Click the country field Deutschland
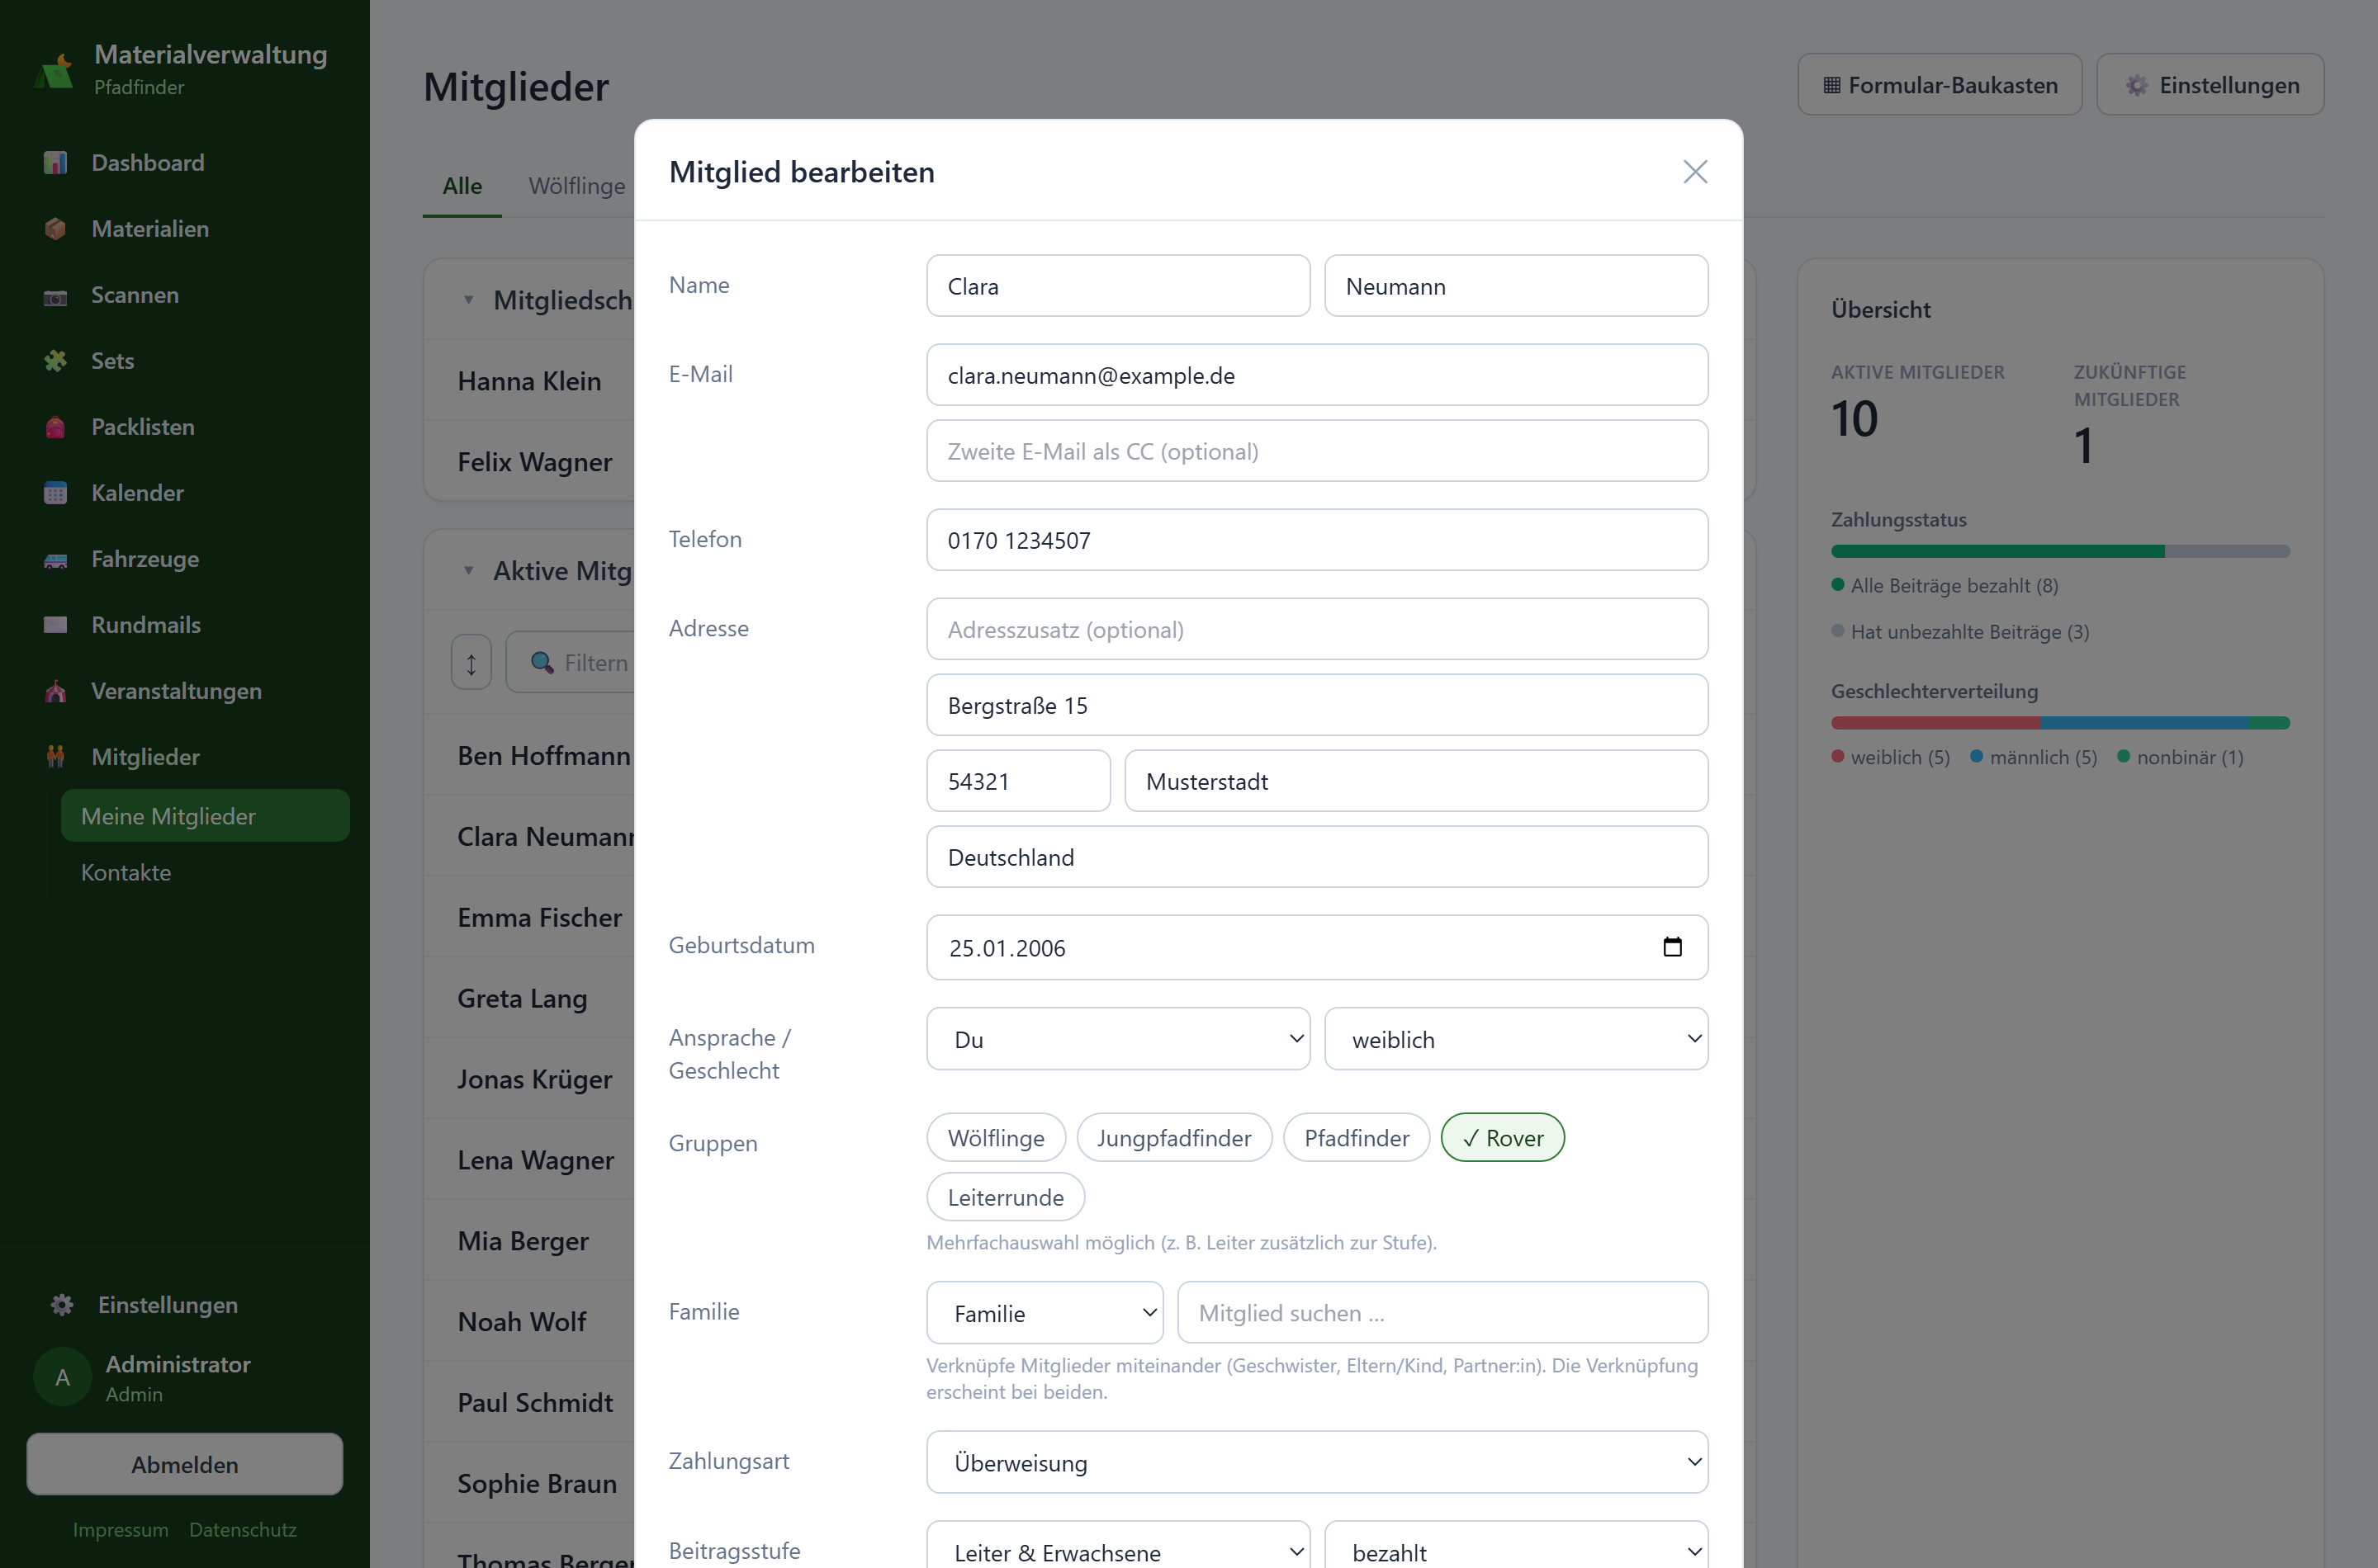The height and width of the screenshot is (1568, 2378). (1316, 857)
